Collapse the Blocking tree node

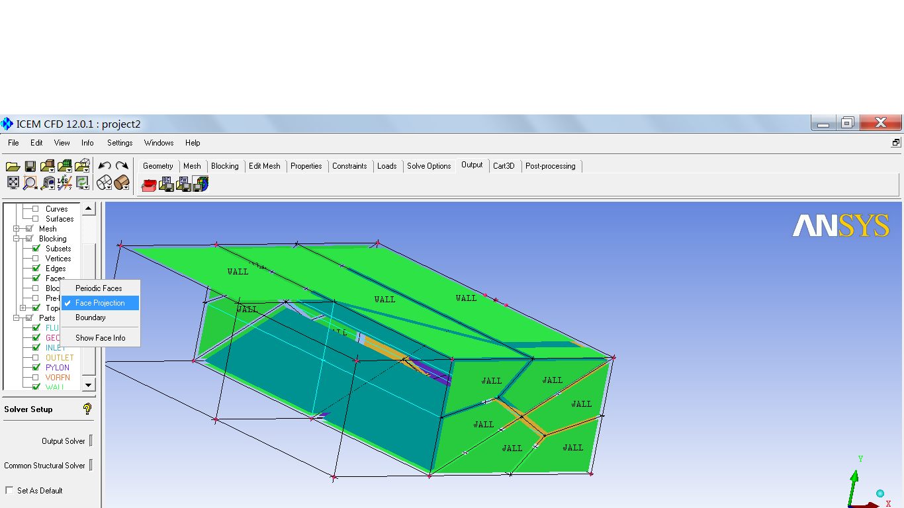pyautogui.click(x=17, y=239)
